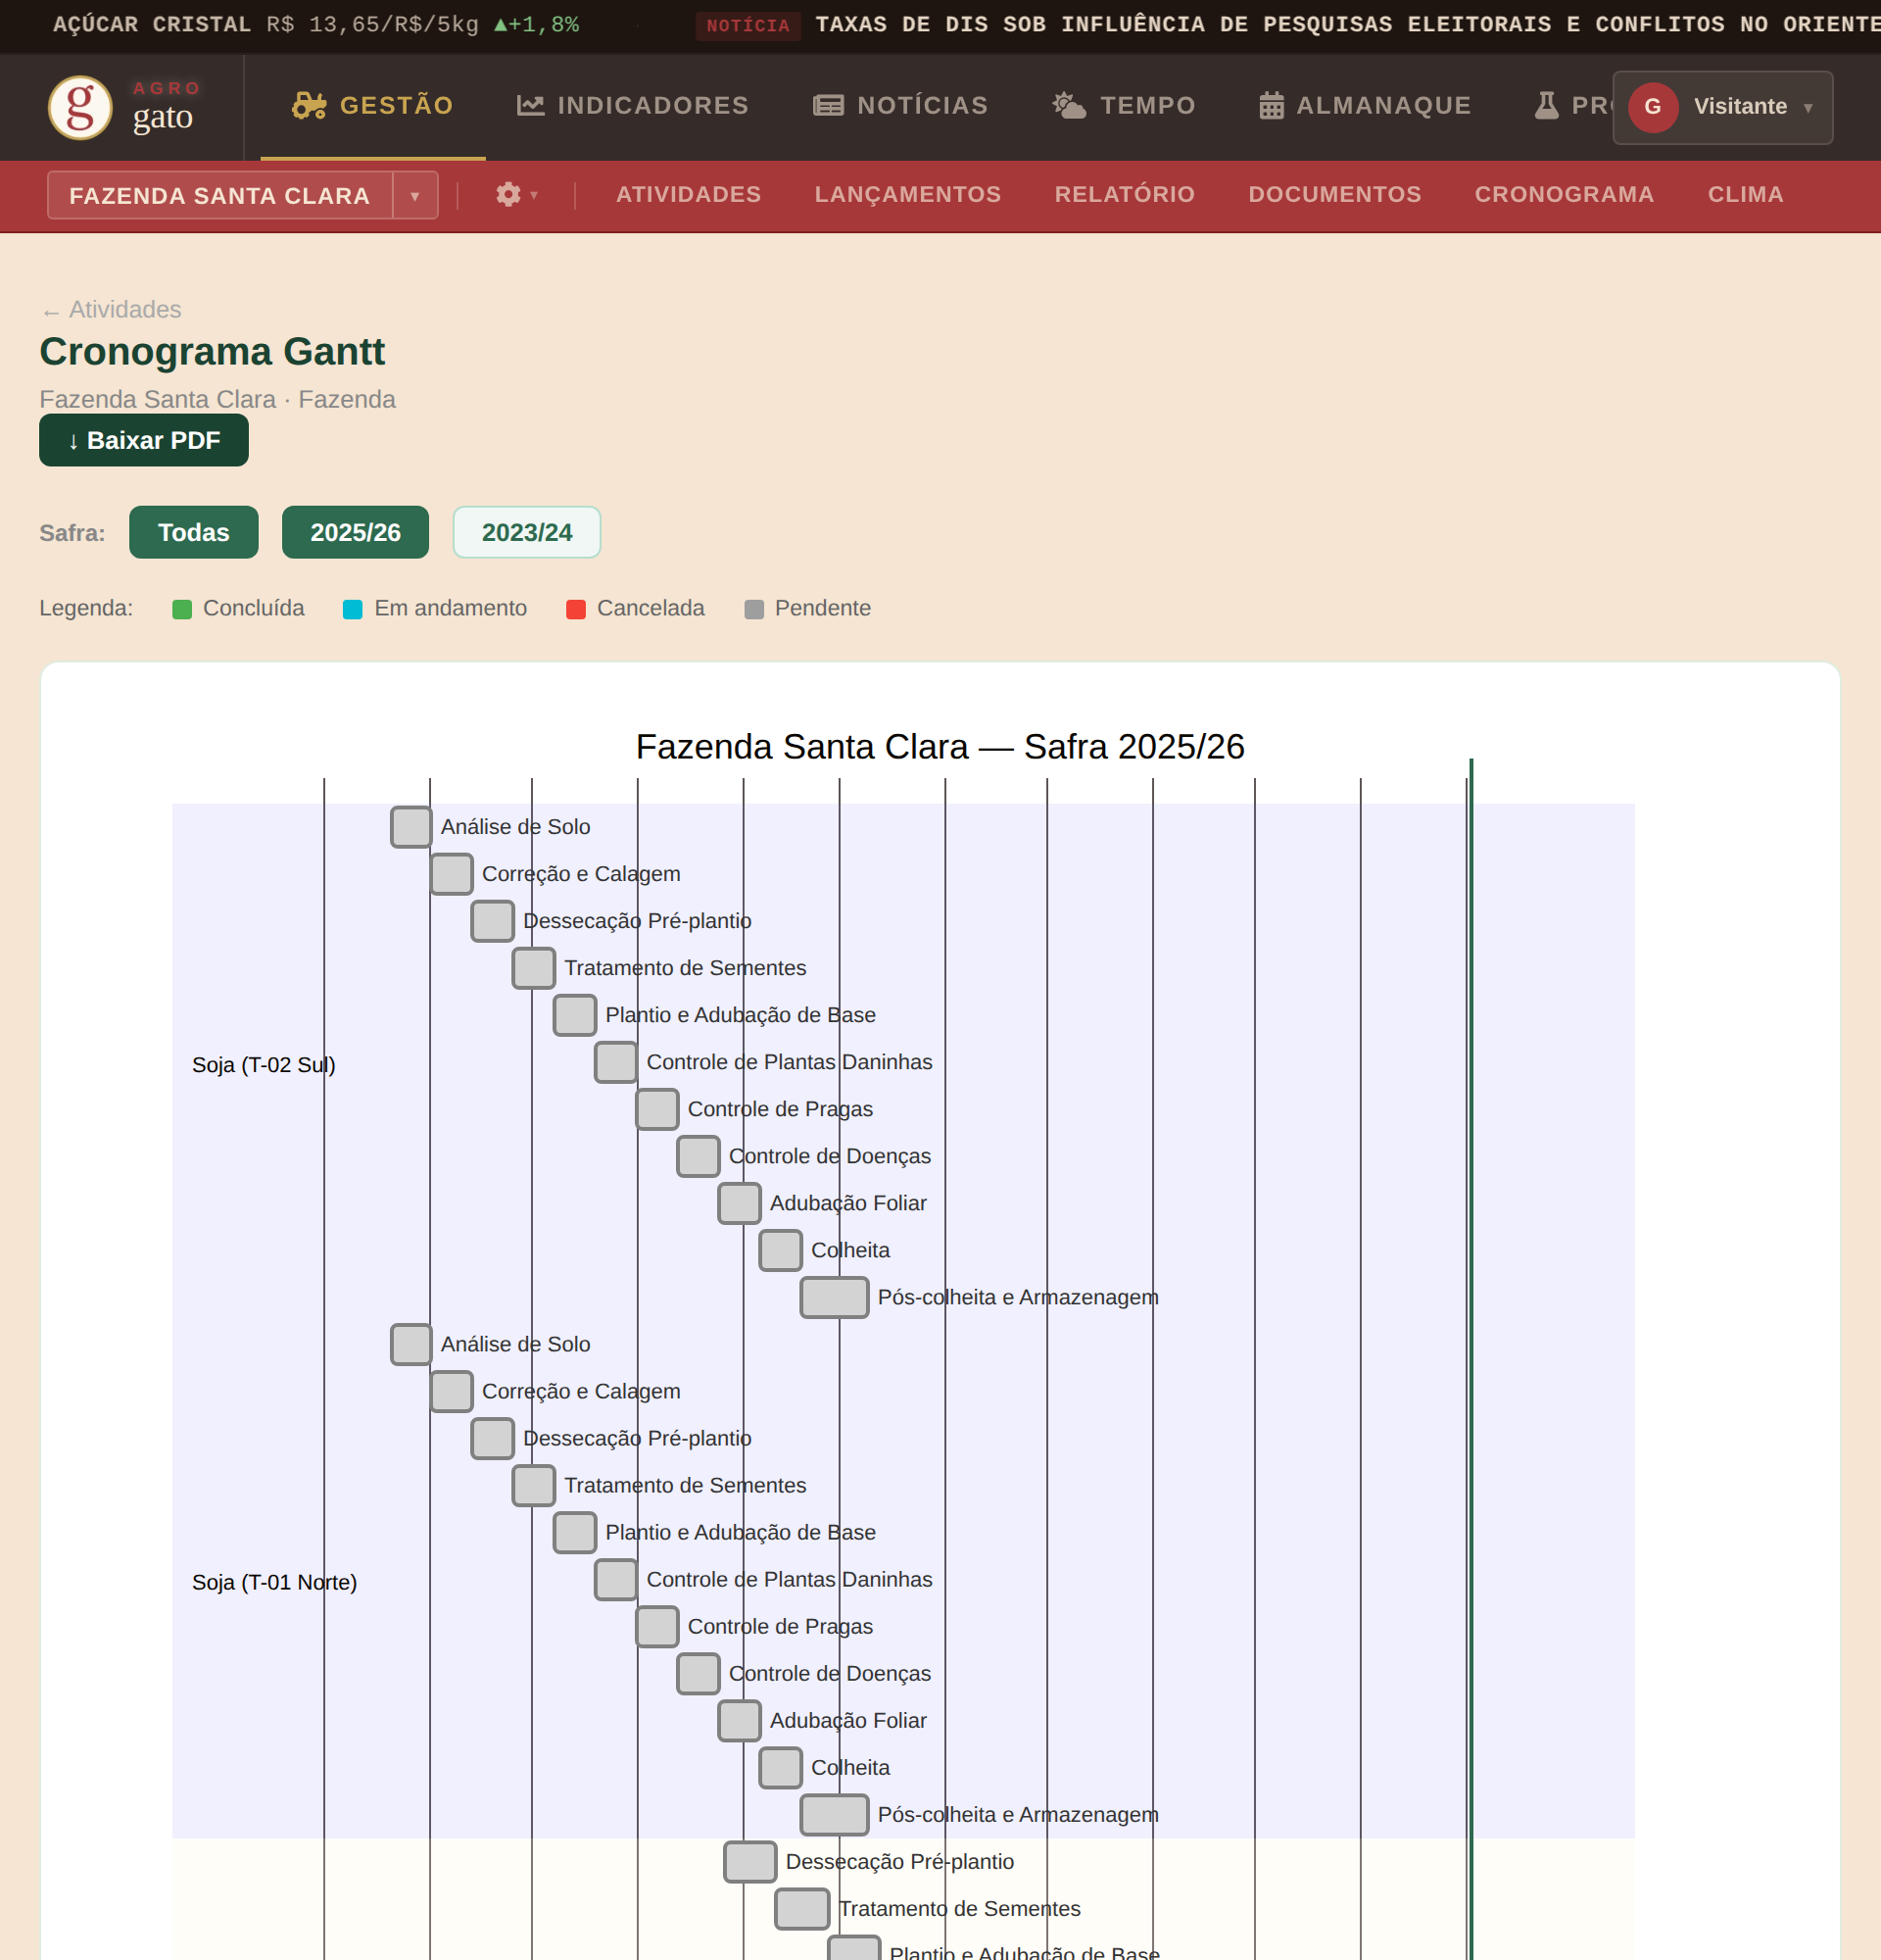Open the Indicadores section
Image resolution: width=1881 pixels, height=1960 pixels.
(633, 105)
